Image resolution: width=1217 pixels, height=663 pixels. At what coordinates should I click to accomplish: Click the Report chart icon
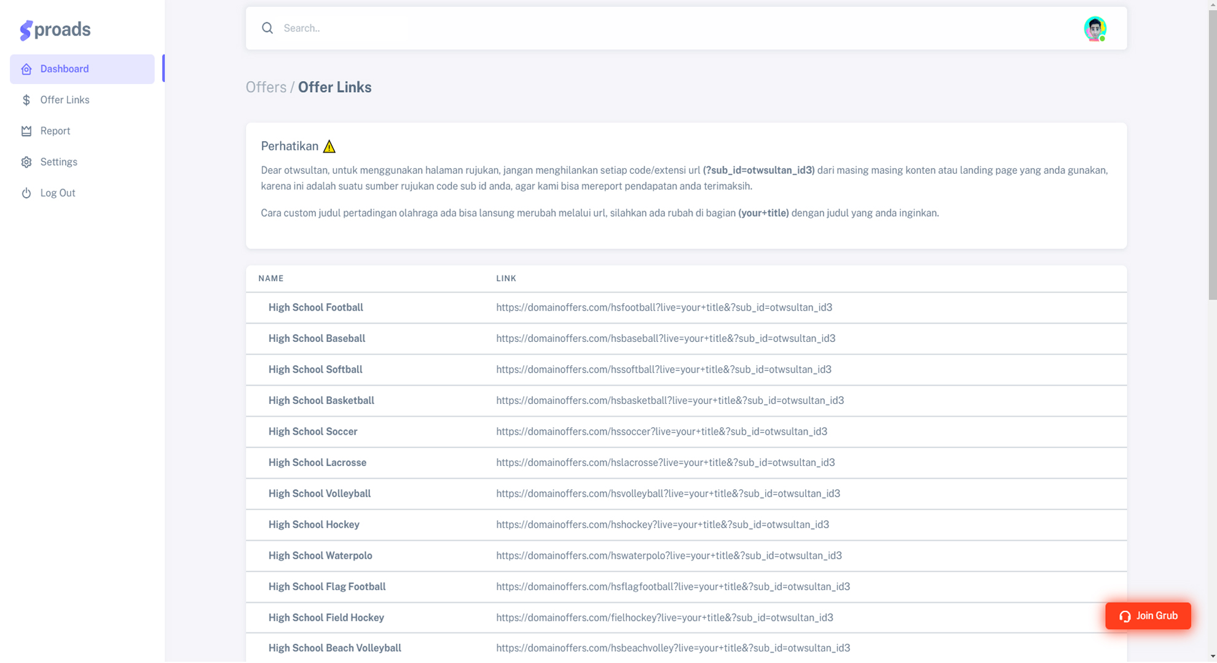click(26, 131)
